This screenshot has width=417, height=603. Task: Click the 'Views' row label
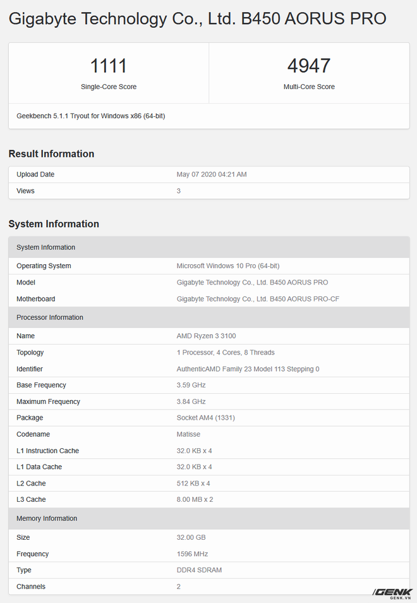click(x=25, y=191)
